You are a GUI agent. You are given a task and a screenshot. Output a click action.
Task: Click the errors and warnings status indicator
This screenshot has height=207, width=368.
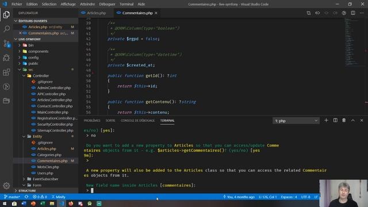pos(40,197)
